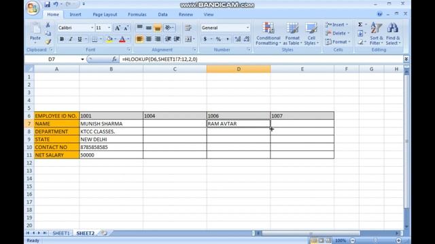
Task: Open fill color dropdown arrow
Action: pyautogui.click(x=115, y=39)
